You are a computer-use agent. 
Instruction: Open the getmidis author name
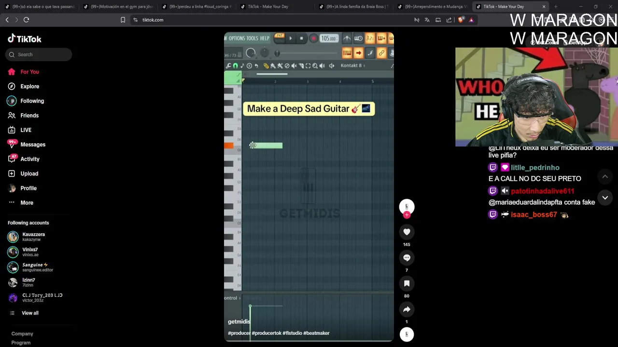(239, 321)
